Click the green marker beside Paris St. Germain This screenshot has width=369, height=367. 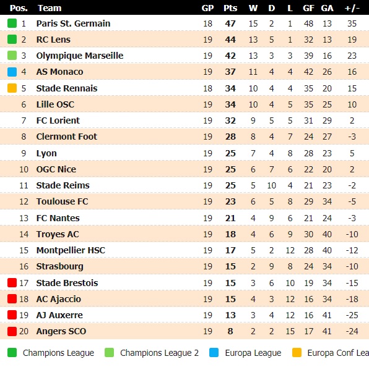coord(12,23)
